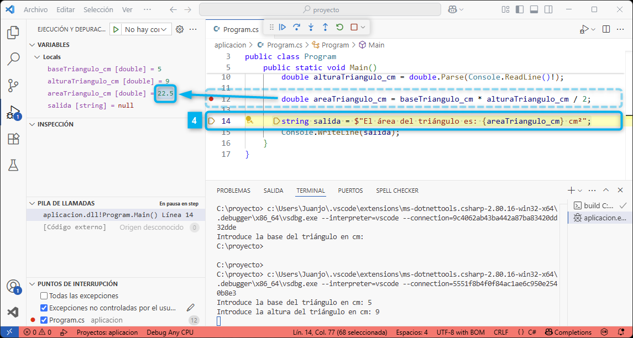Click the lightbulb code action on line 14
Viewport: 633px width, 338px height.
[249, 120]
